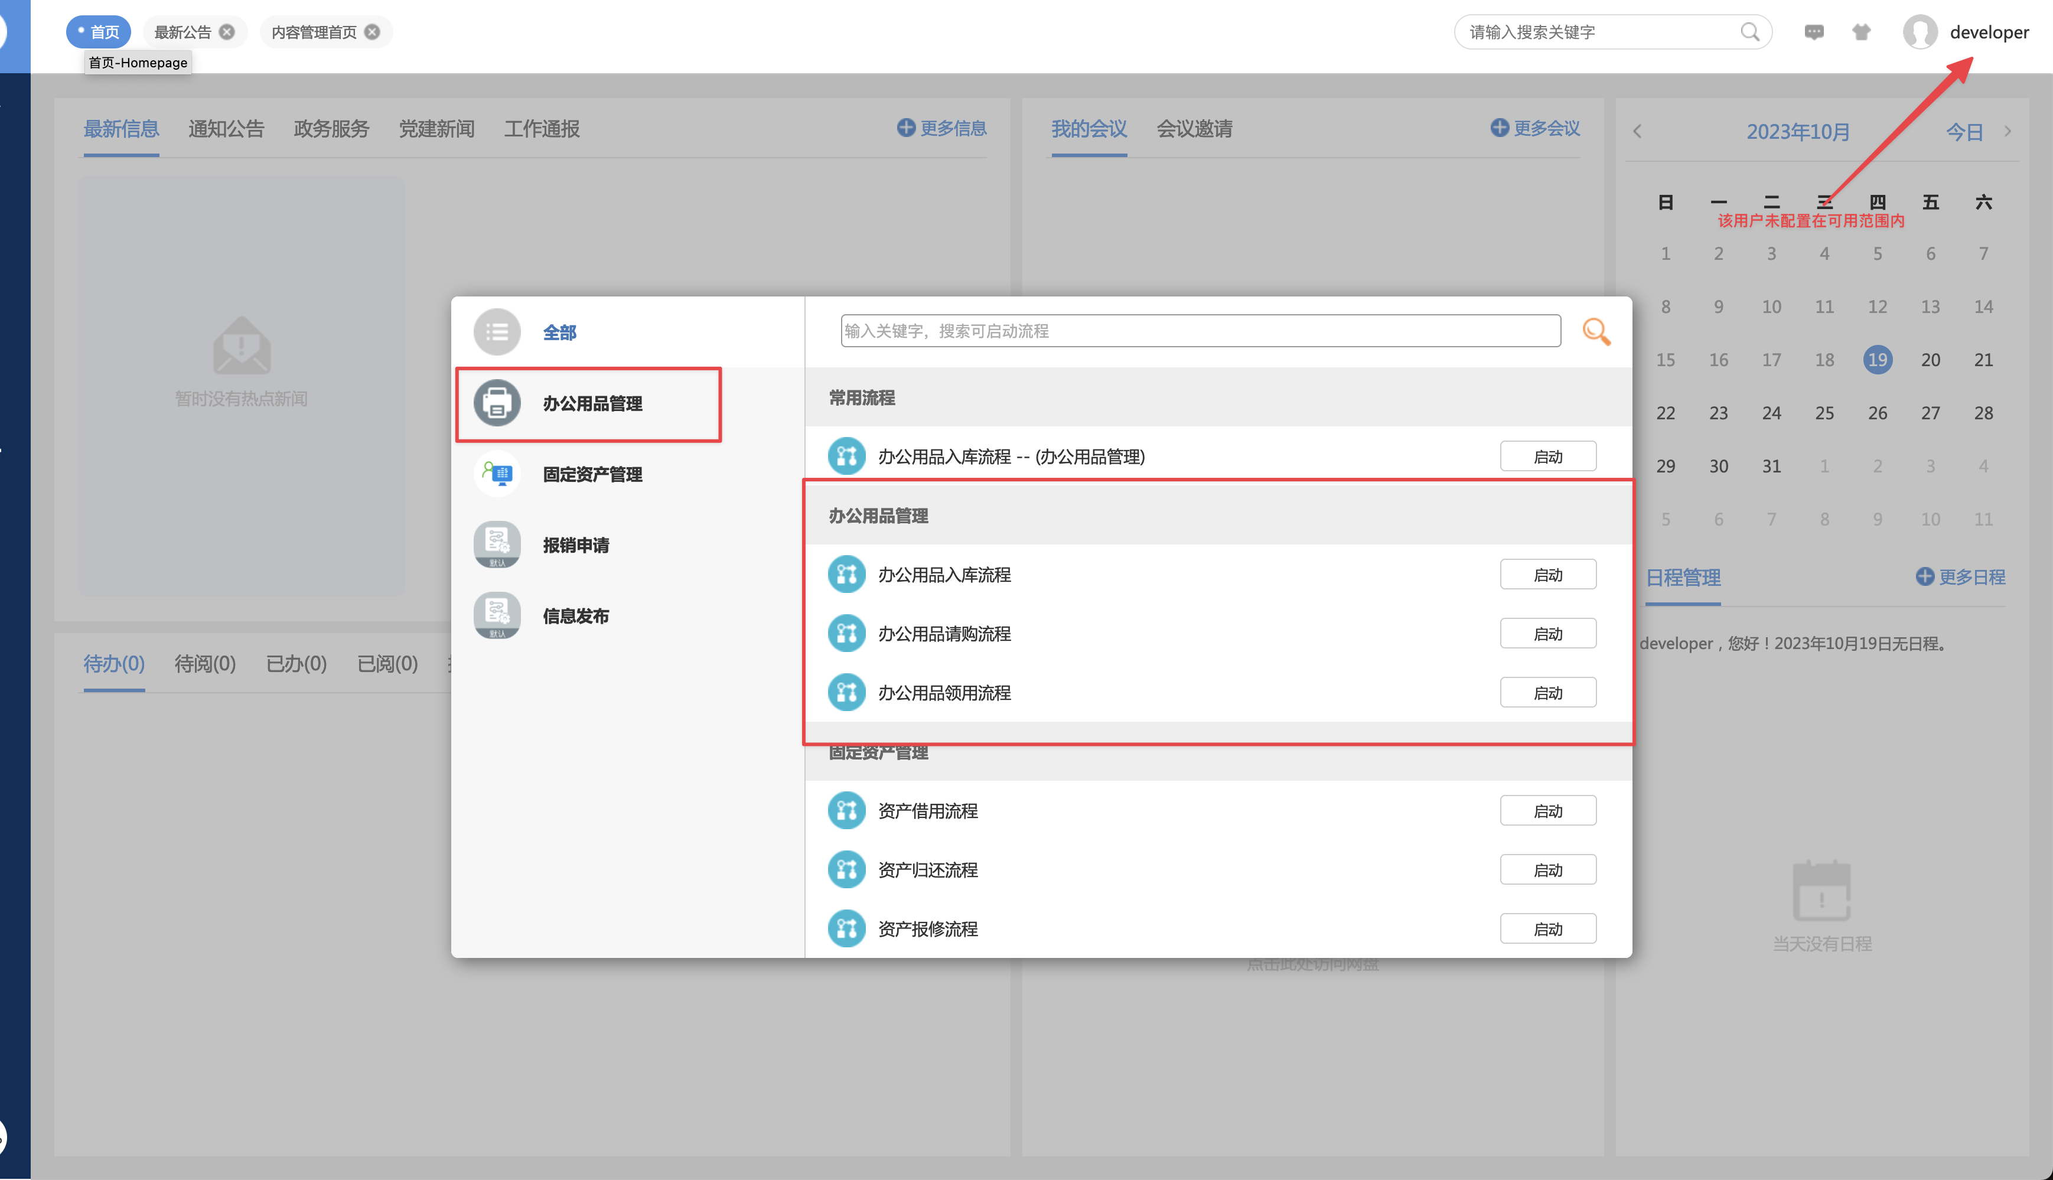Click header search magnifier icon
The width and height of the screenshot is (2053, 1180).
point(1750,32)
